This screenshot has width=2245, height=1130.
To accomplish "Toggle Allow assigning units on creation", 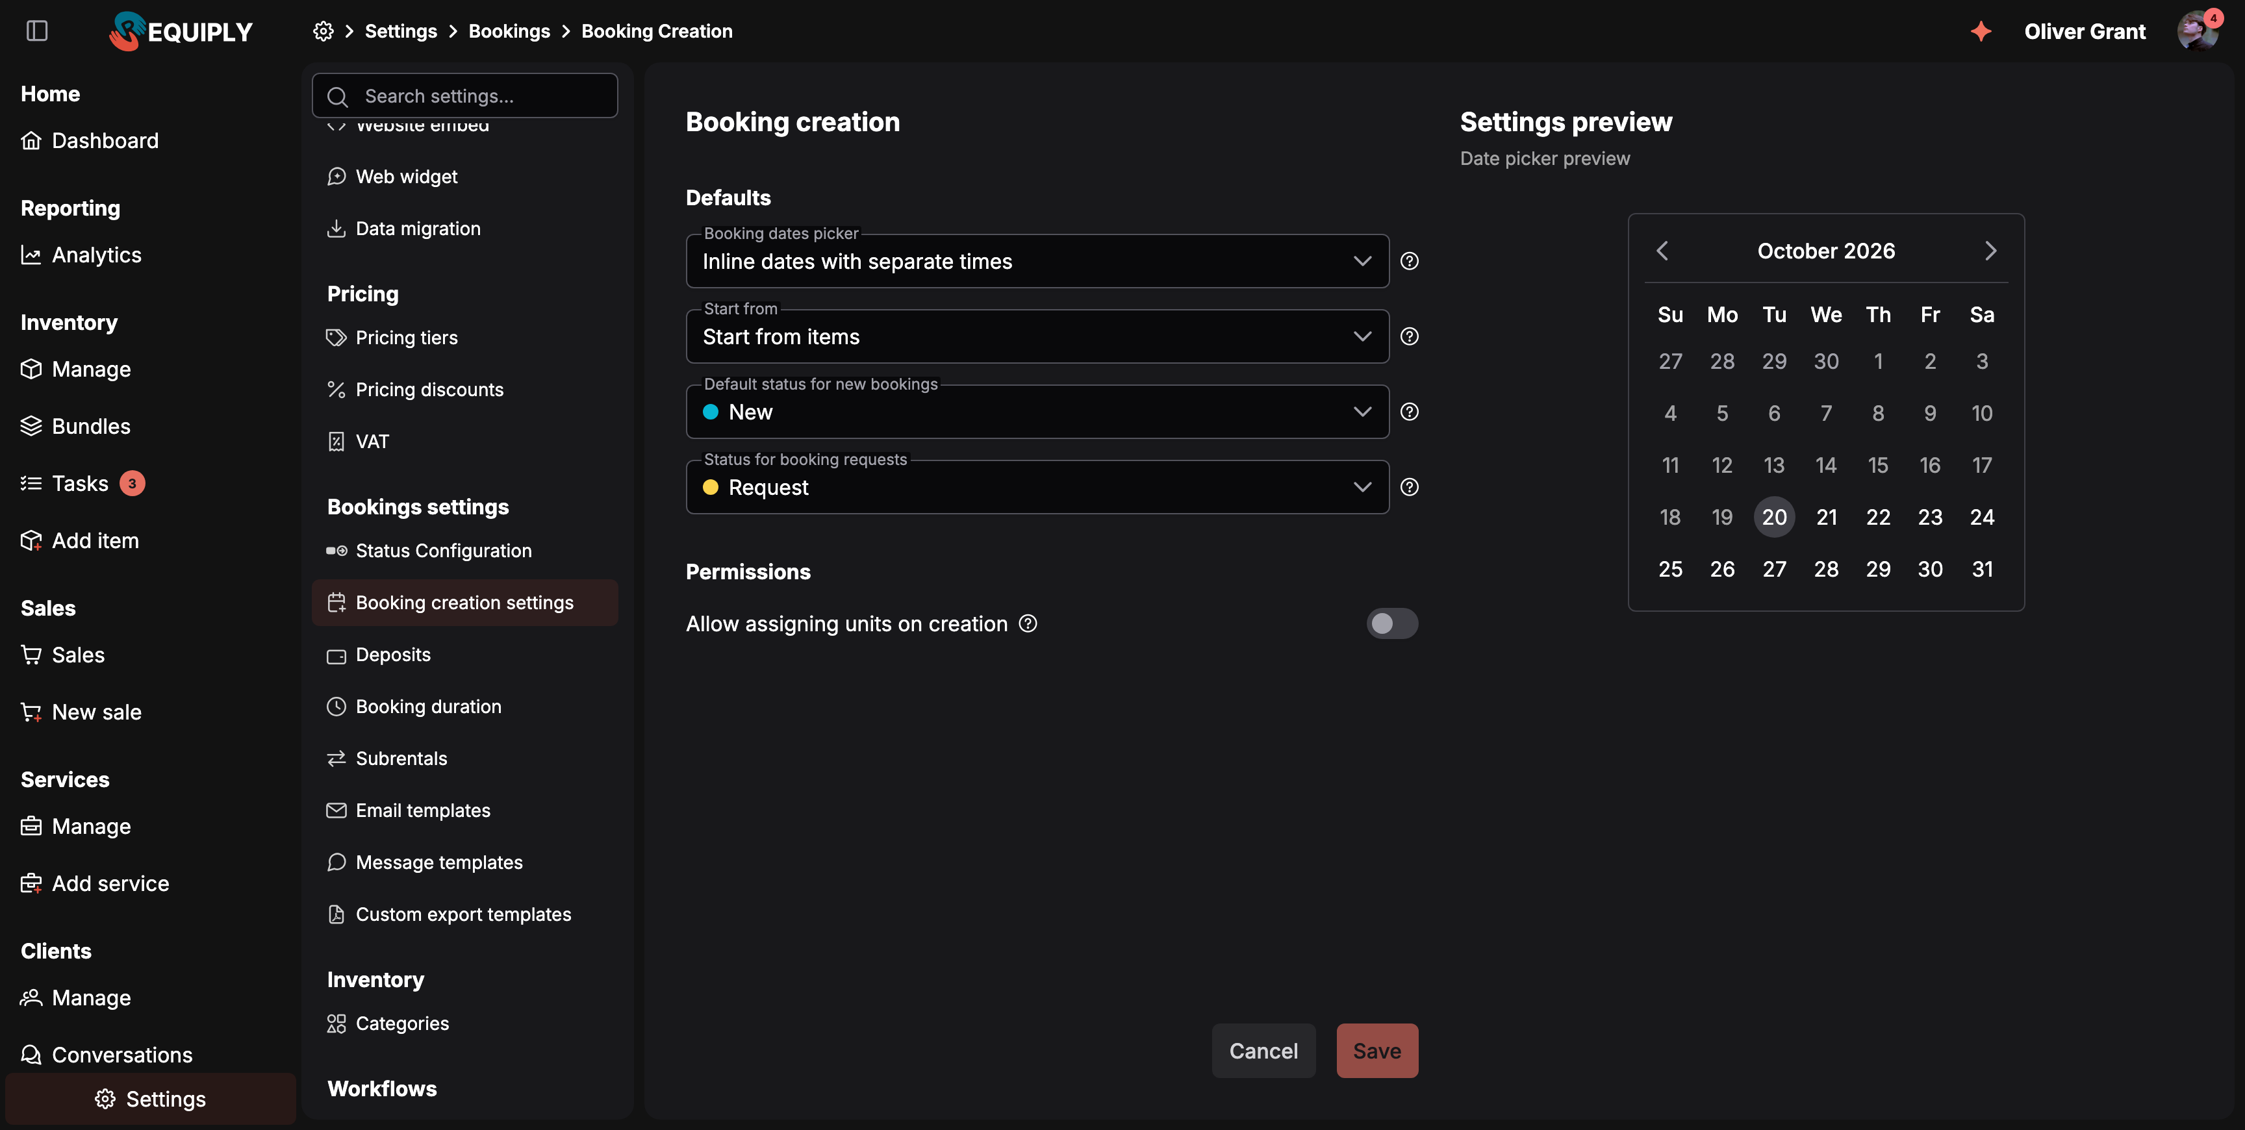I will 1392,624.
